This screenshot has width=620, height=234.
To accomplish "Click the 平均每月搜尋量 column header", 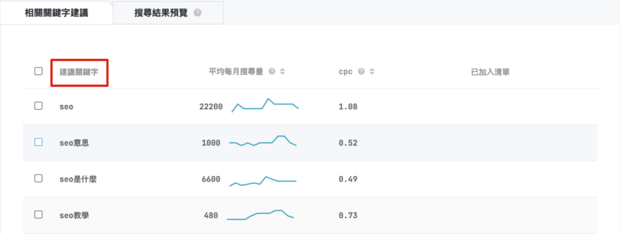I will coord(236,72).
